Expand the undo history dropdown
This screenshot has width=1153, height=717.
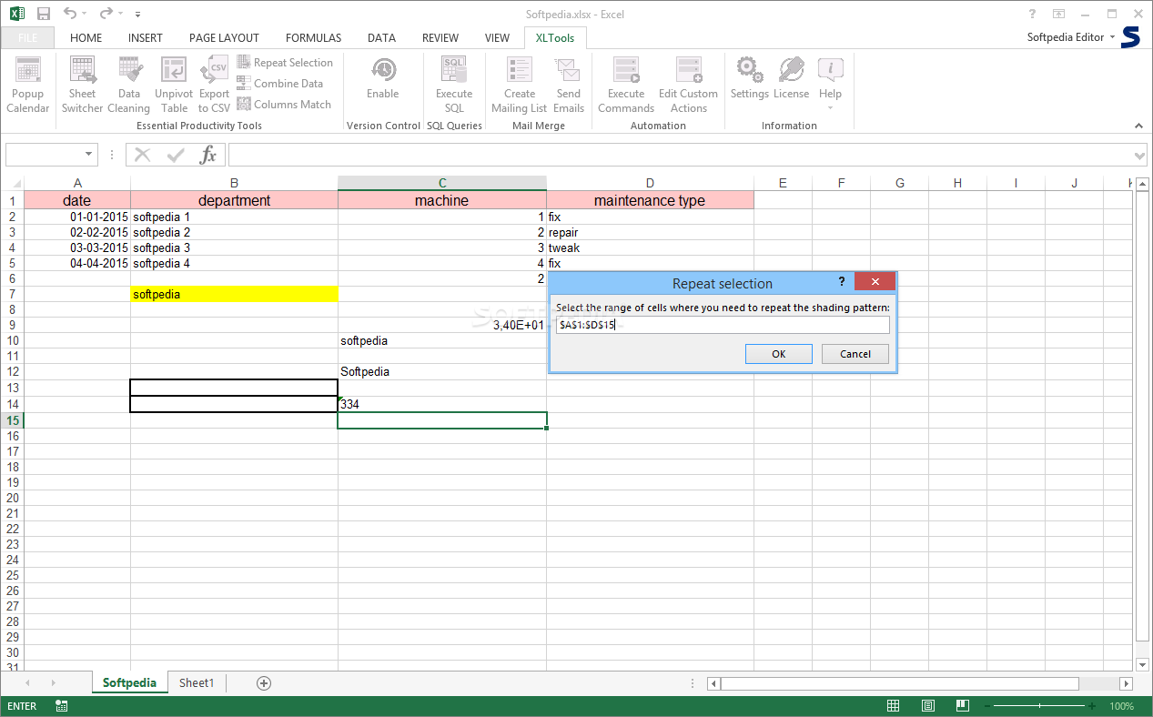[85, 14]
